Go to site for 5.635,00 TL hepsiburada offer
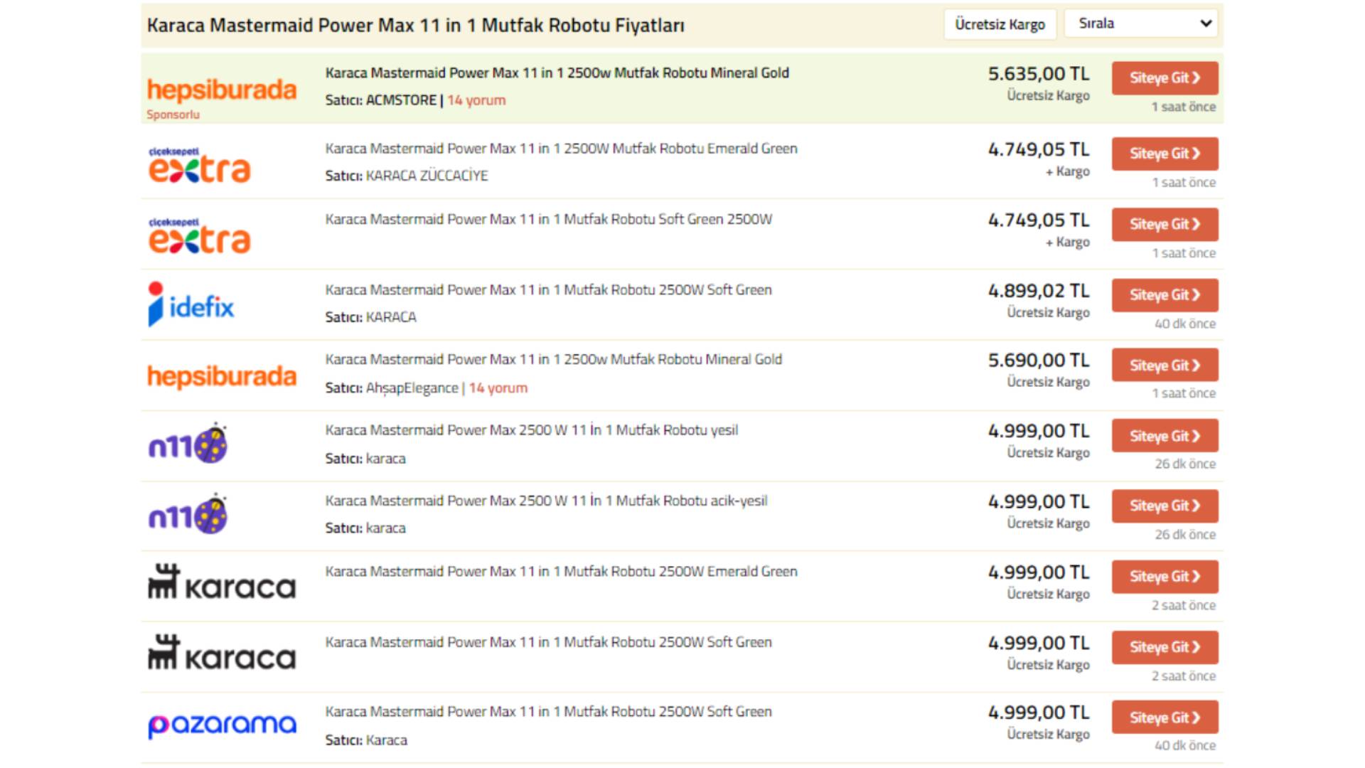 tap(1165, 78)
